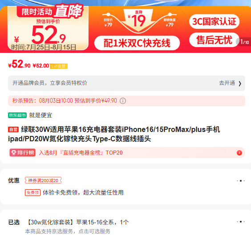251x239 pixels.
Task: Open the 去开通 chevron arrow
Action: pos(240,84)
